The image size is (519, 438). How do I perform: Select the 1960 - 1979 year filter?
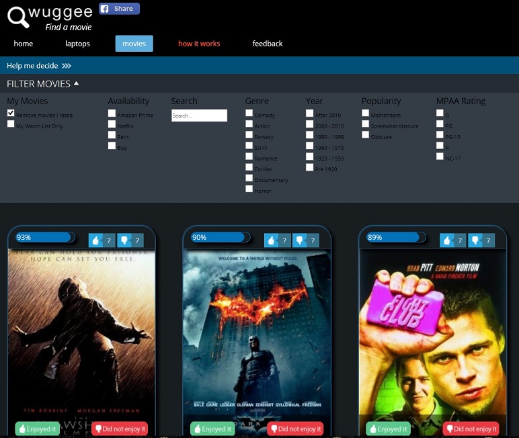pyautogui.click(x=309, y=146)
